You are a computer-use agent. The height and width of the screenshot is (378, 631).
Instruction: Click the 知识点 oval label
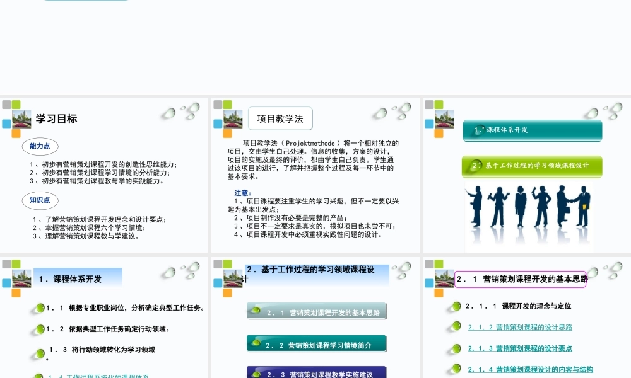[40, 201]
